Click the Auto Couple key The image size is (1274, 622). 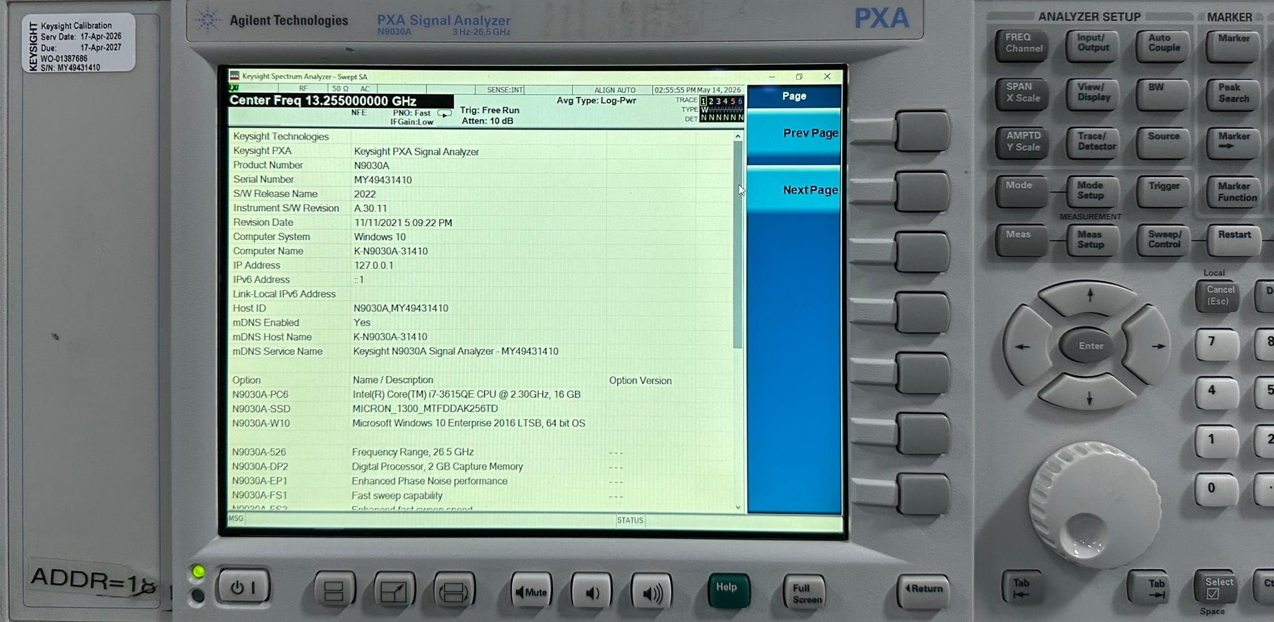[1163, 45]
